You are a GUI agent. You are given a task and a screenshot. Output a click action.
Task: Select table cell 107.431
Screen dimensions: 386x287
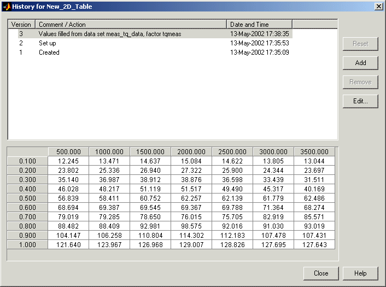tap(314, 235)
